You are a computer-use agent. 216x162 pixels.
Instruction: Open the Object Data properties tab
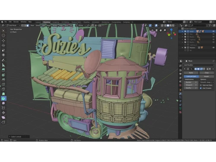point(181,108)
